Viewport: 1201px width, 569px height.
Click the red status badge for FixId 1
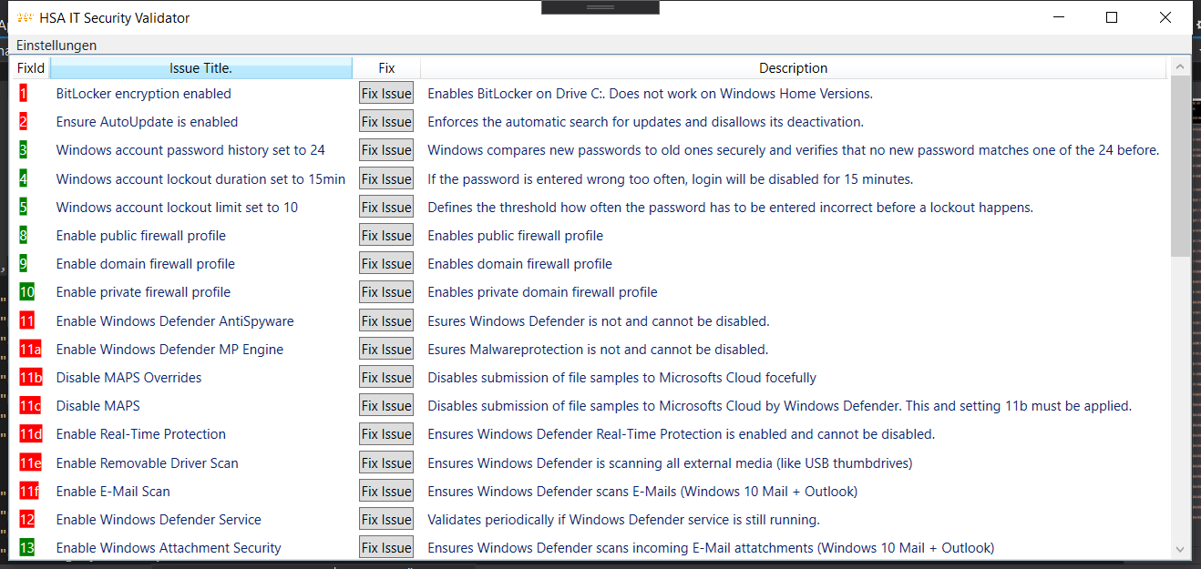point(23,92)
